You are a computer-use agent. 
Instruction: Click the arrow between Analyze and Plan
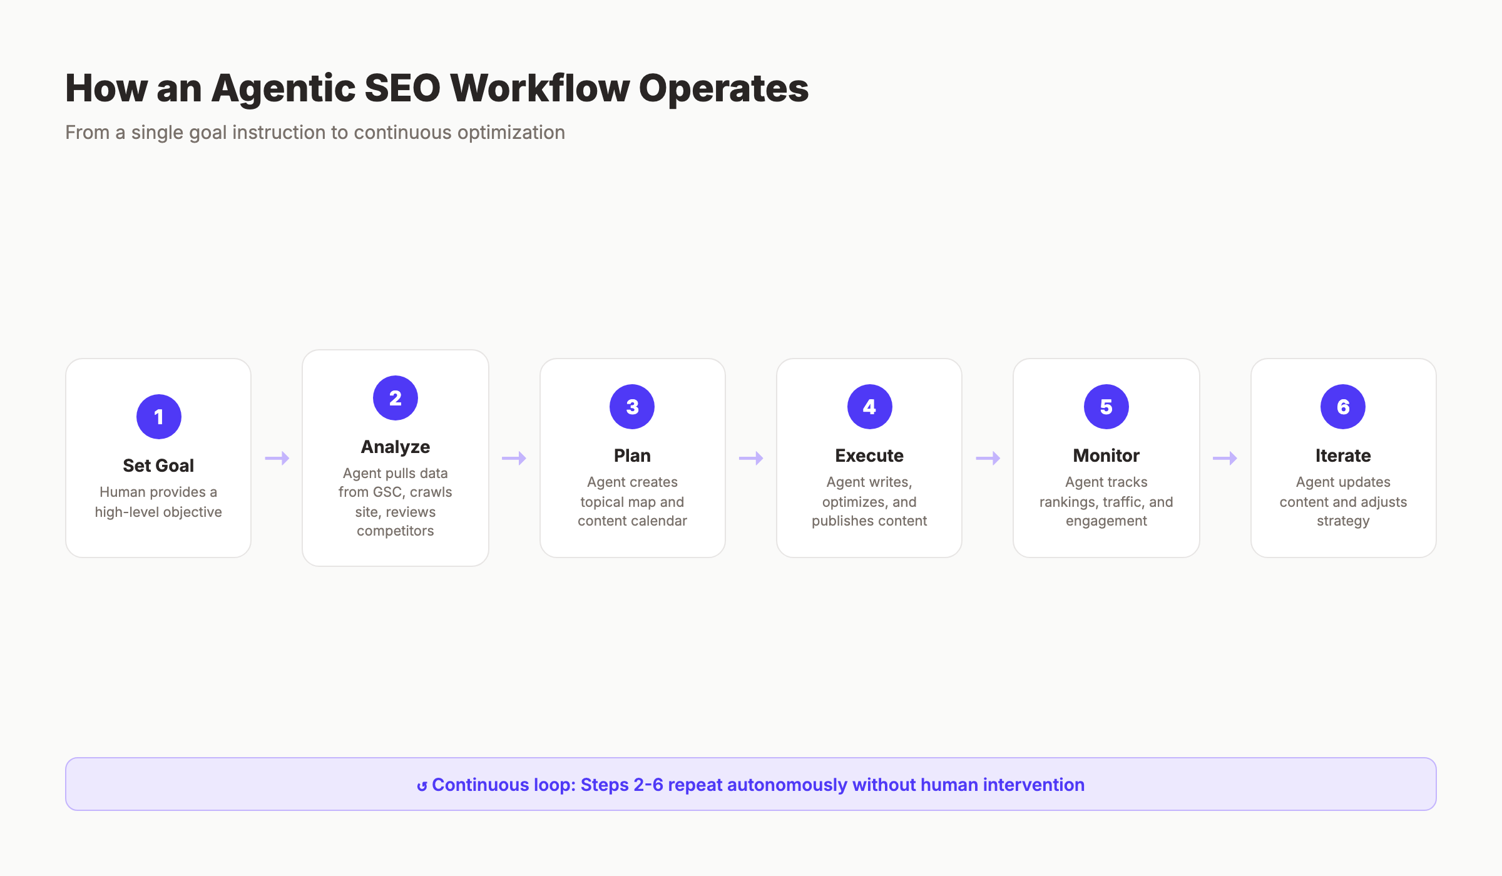[513, 457]
